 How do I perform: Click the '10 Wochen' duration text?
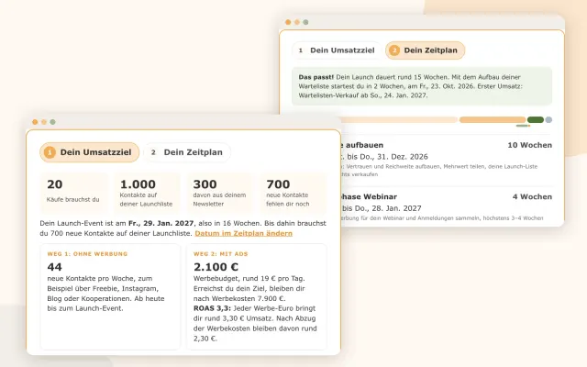[x=530, y=145]
